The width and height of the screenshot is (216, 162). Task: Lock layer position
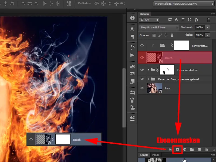pyautogui.click(x=166, y=35)
